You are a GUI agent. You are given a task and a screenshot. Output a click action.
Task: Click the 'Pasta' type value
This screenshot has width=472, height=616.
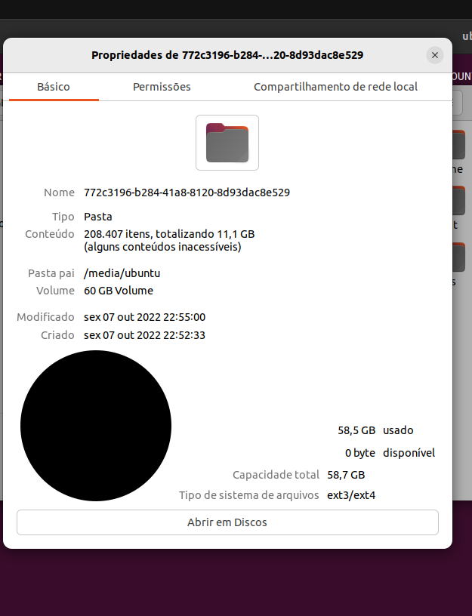click(x=98, y=217)
